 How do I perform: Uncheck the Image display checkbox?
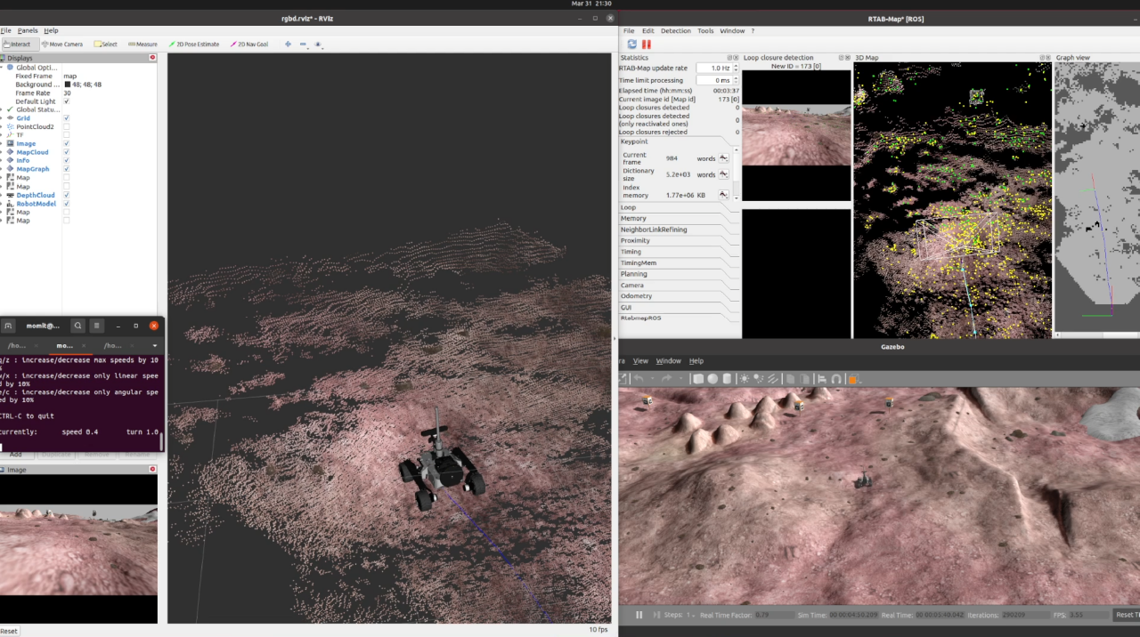(66, 143)
